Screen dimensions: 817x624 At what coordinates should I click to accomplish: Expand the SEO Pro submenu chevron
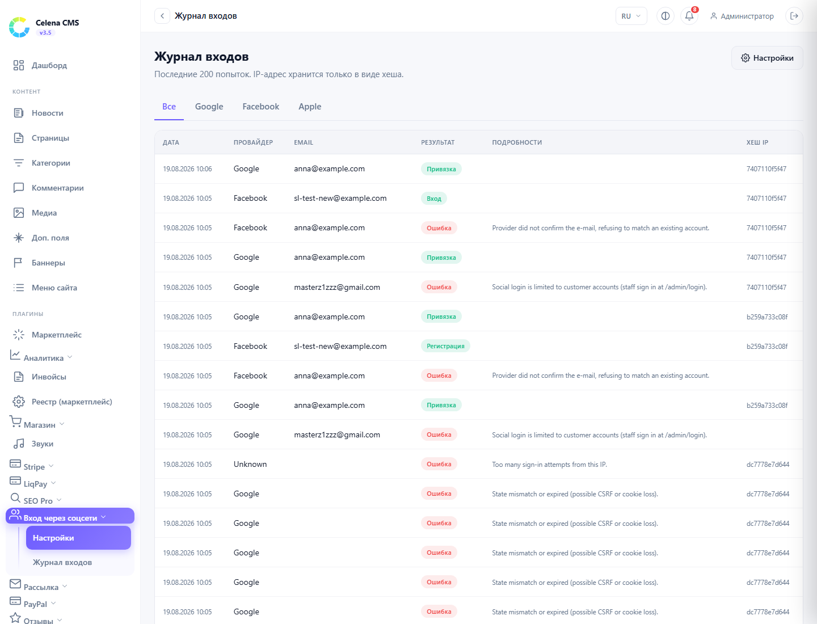(59, 500)
